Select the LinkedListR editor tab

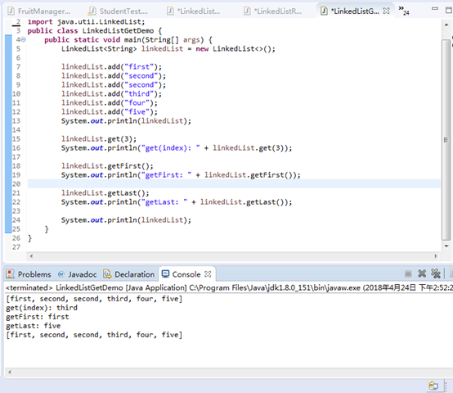click(x=273, y=11)
